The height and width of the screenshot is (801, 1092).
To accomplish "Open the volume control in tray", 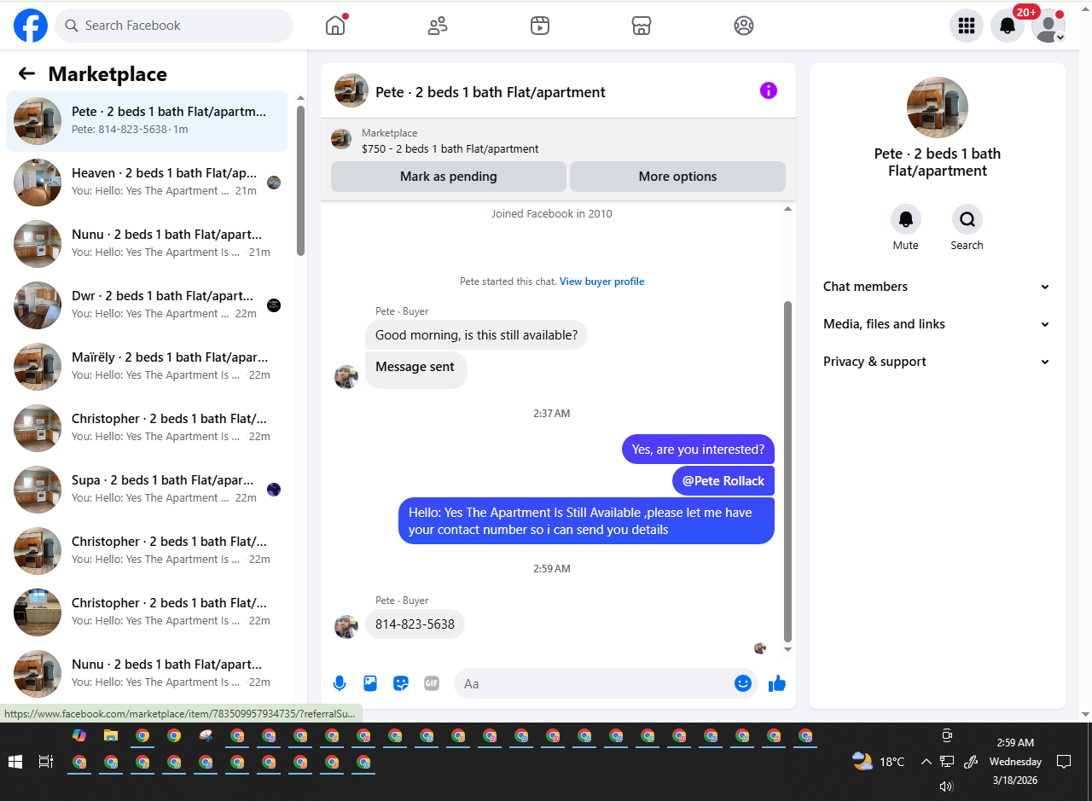I will tap(946, 786).
